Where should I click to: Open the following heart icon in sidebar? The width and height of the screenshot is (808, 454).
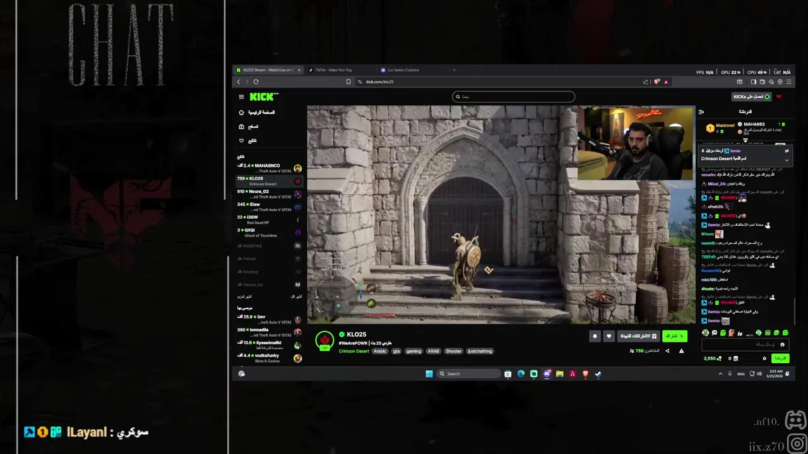241,141
